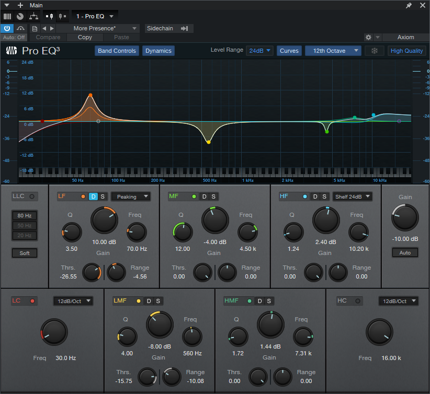430x394 pixels.
Task: Click the Auto gain button
Action: coord(405,252)
